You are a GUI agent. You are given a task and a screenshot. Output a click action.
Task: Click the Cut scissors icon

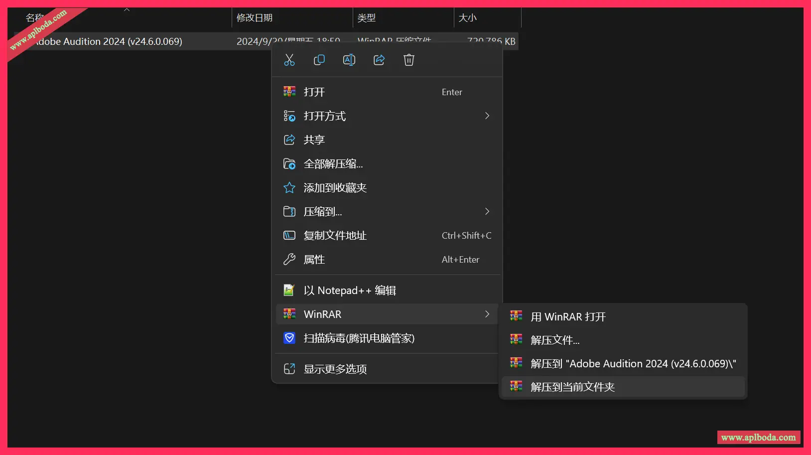(x=289, y=60)
